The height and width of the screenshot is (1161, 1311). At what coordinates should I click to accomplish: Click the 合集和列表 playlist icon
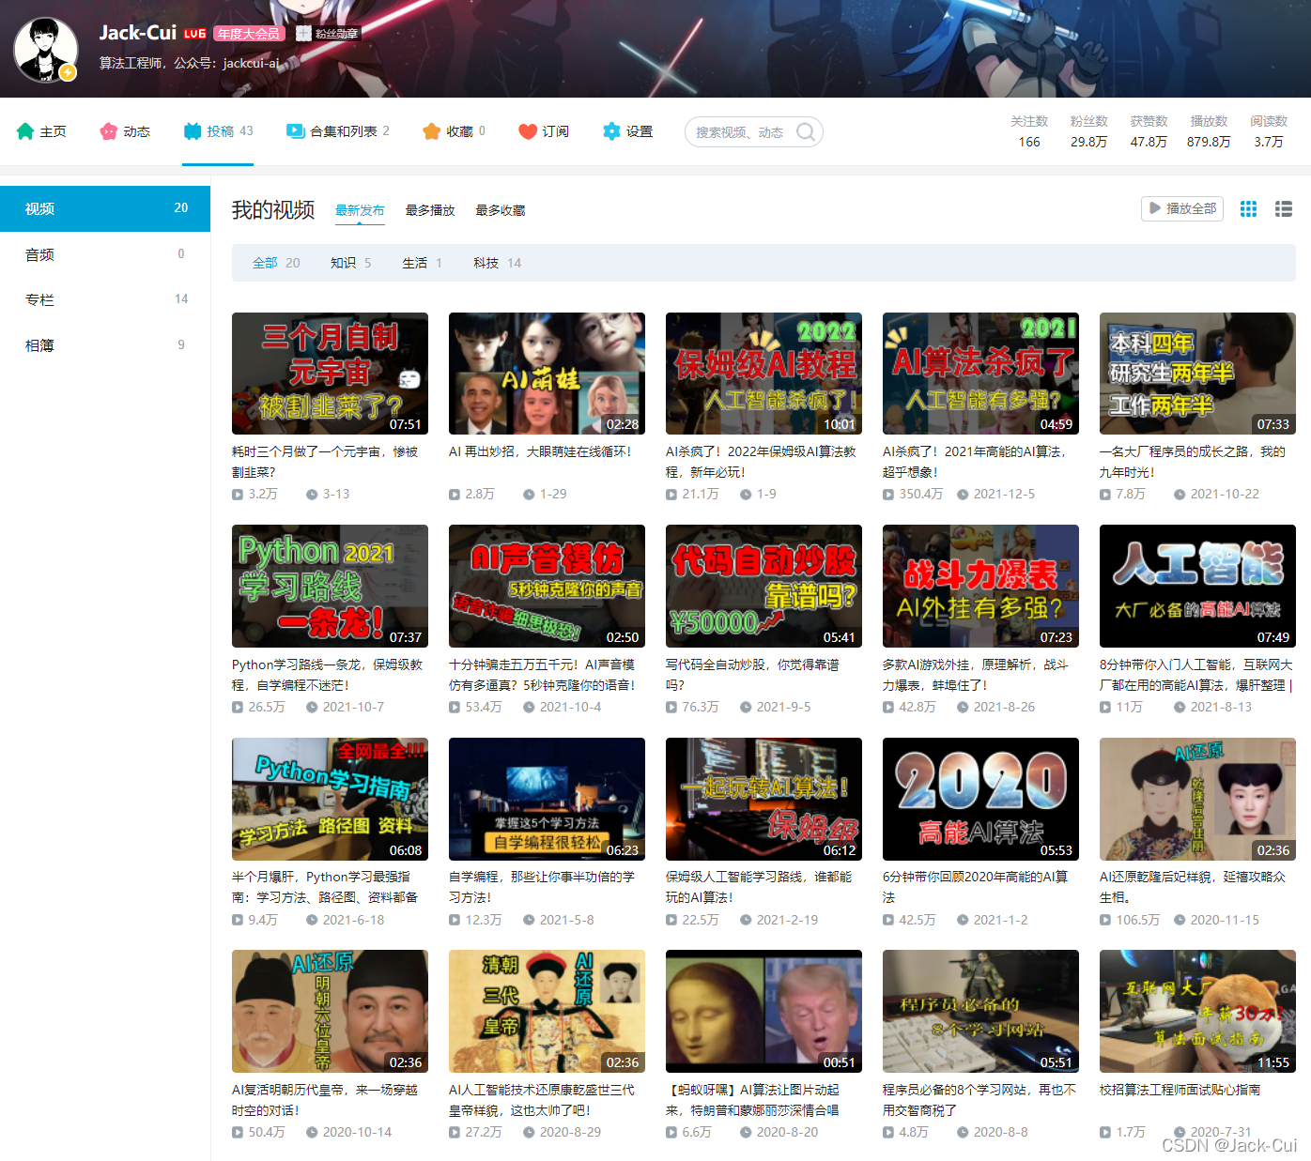pyautogui.click(x=296, y=131)
